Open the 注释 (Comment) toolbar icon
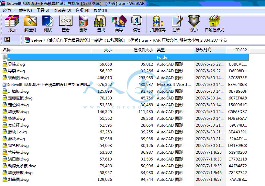This screenshot has height=186, width=265. (177, 21)
